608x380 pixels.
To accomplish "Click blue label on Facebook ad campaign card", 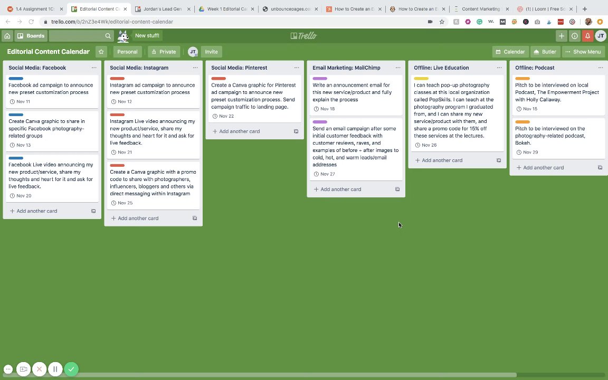I will pyautogui.click(x=16, y=79).
